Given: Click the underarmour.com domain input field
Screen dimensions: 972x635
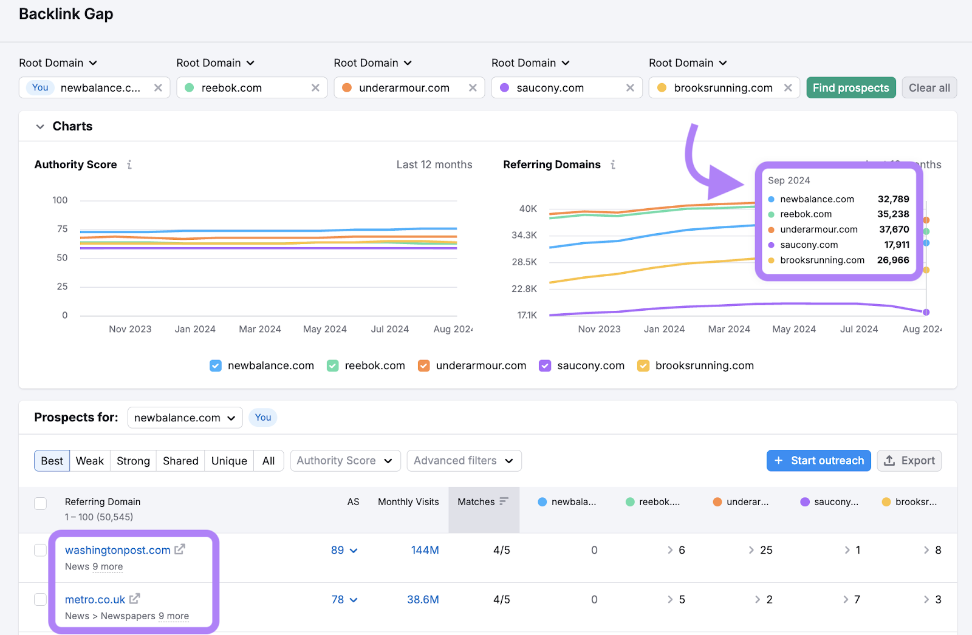Looking at the screenshot, I should click(x=409, y=88).
